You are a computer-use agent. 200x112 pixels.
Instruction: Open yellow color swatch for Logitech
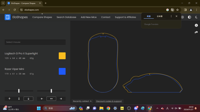[x=62, y=56]
